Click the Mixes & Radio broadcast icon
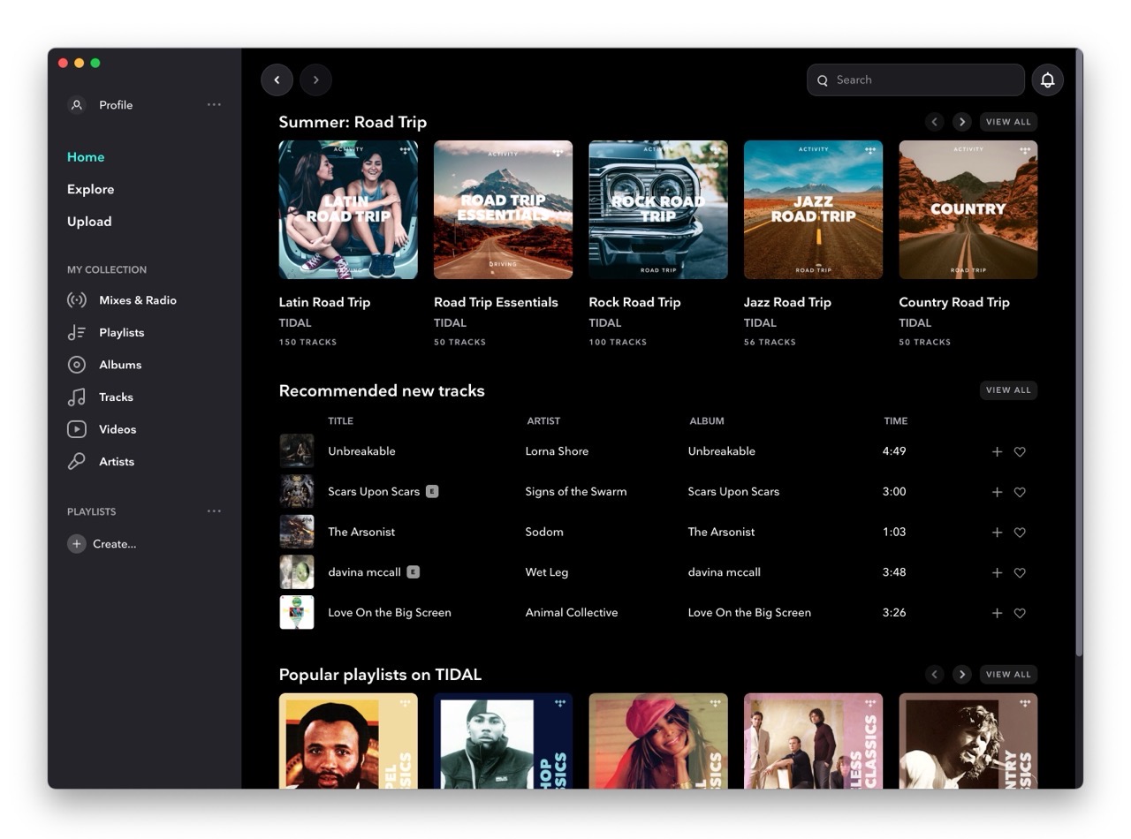 [x=77, y=300]
